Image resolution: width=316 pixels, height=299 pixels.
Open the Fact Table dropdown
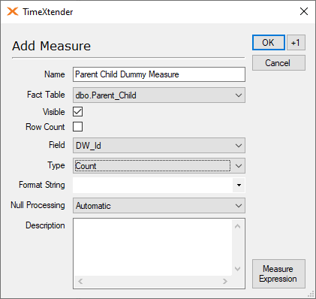click(x=159, y=95)
